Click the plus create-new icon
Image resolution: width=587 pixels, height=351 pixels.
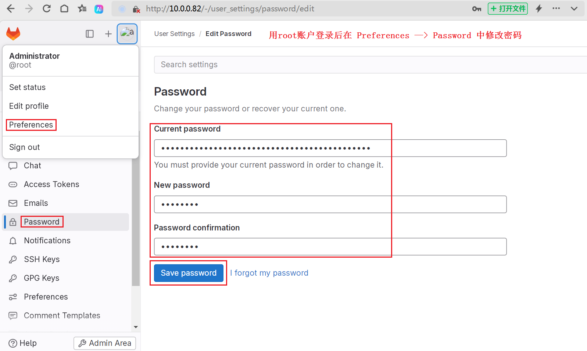pyautogui.click(x=108, y=34)
